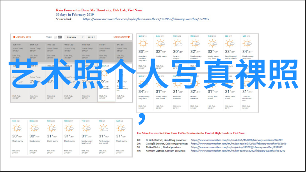Open the February month dropdown
The image size is (306, 172).
pyautogui.click(x=74, y=37)
